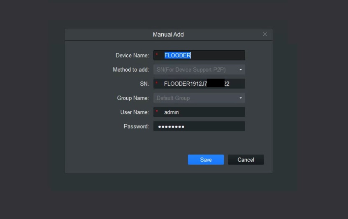Click the SN label
Image resolution: width=348 pixels, height=219 pixels.
144,84
